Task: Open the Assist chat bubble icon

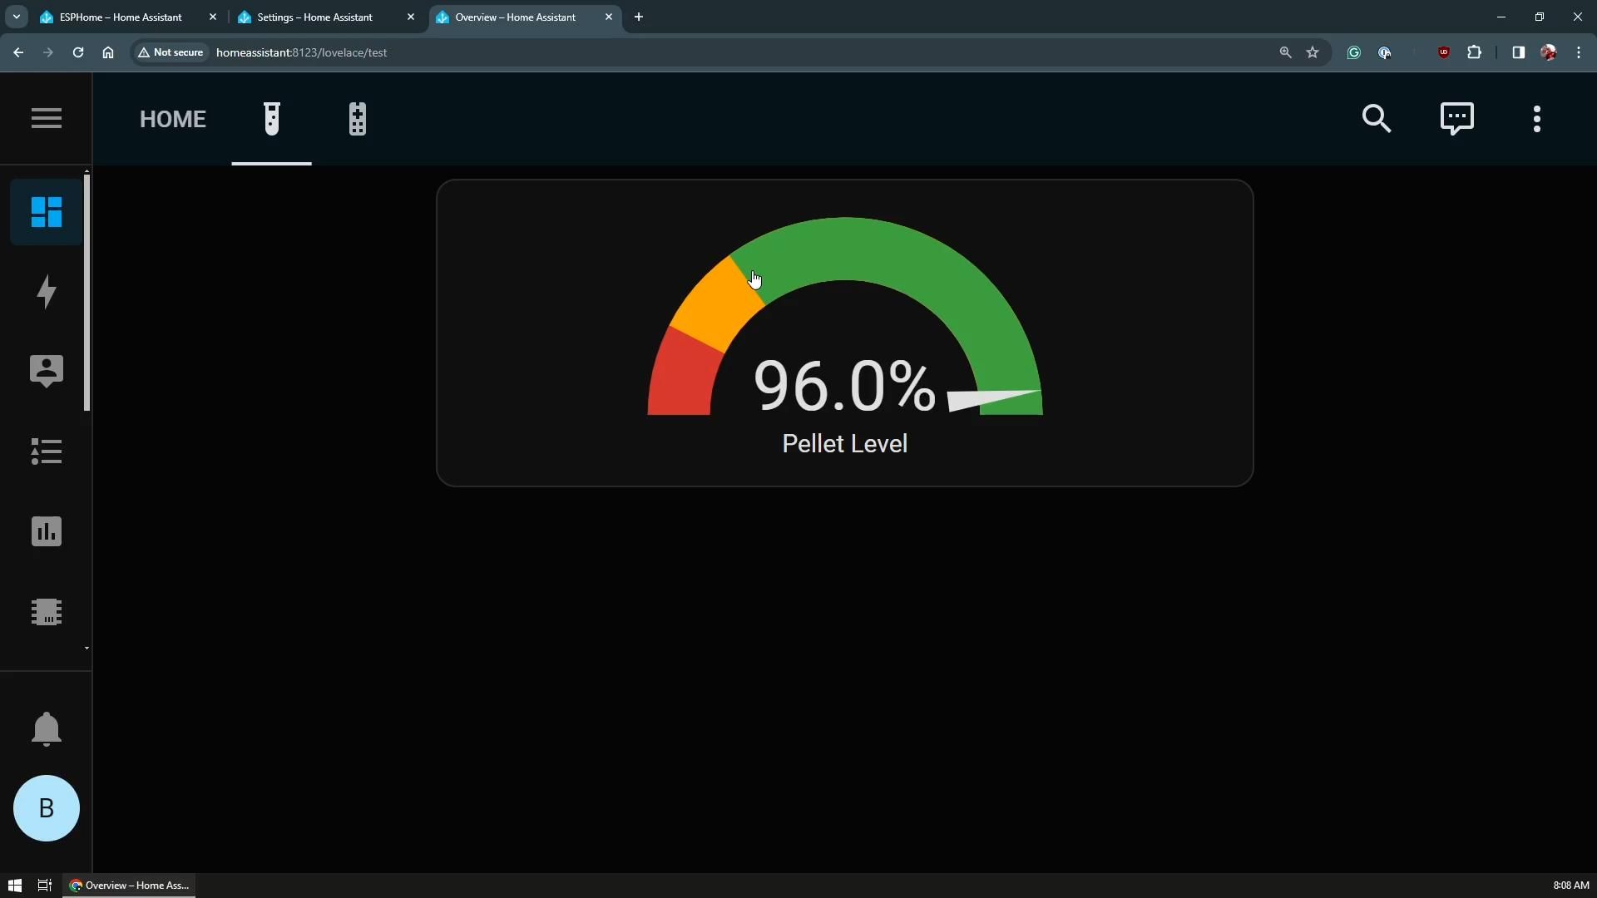Action: coord(1456,119)
